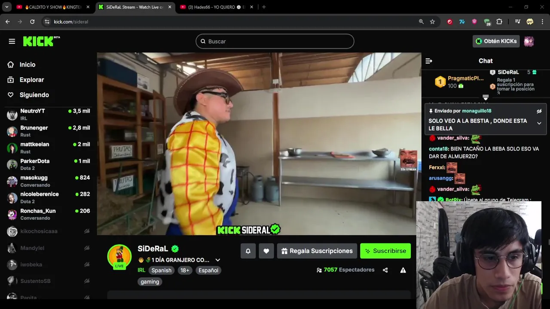Click the 18+ tag
This screenshot has width=550, height=309.
tap(185, 270)
